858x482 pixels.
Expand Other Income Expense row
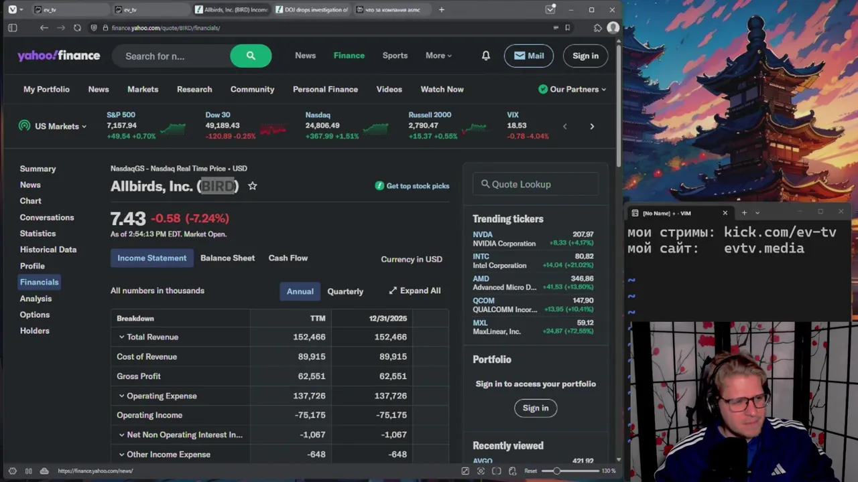121,455
